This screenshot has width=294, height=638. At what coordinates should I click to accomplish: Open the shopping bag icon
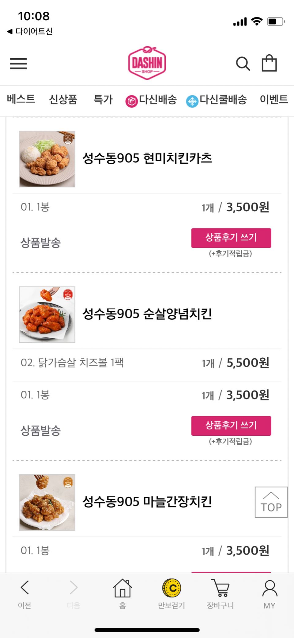(x=269, y=63)
